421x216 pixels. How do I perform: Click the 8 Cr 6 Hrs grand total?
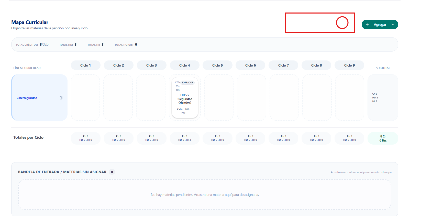point(383,138)
